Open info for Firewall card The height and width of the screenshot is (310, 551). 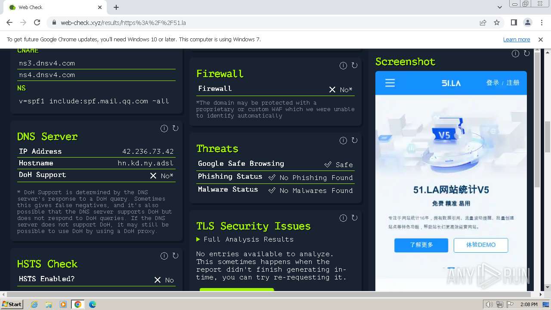click(343, 65)
